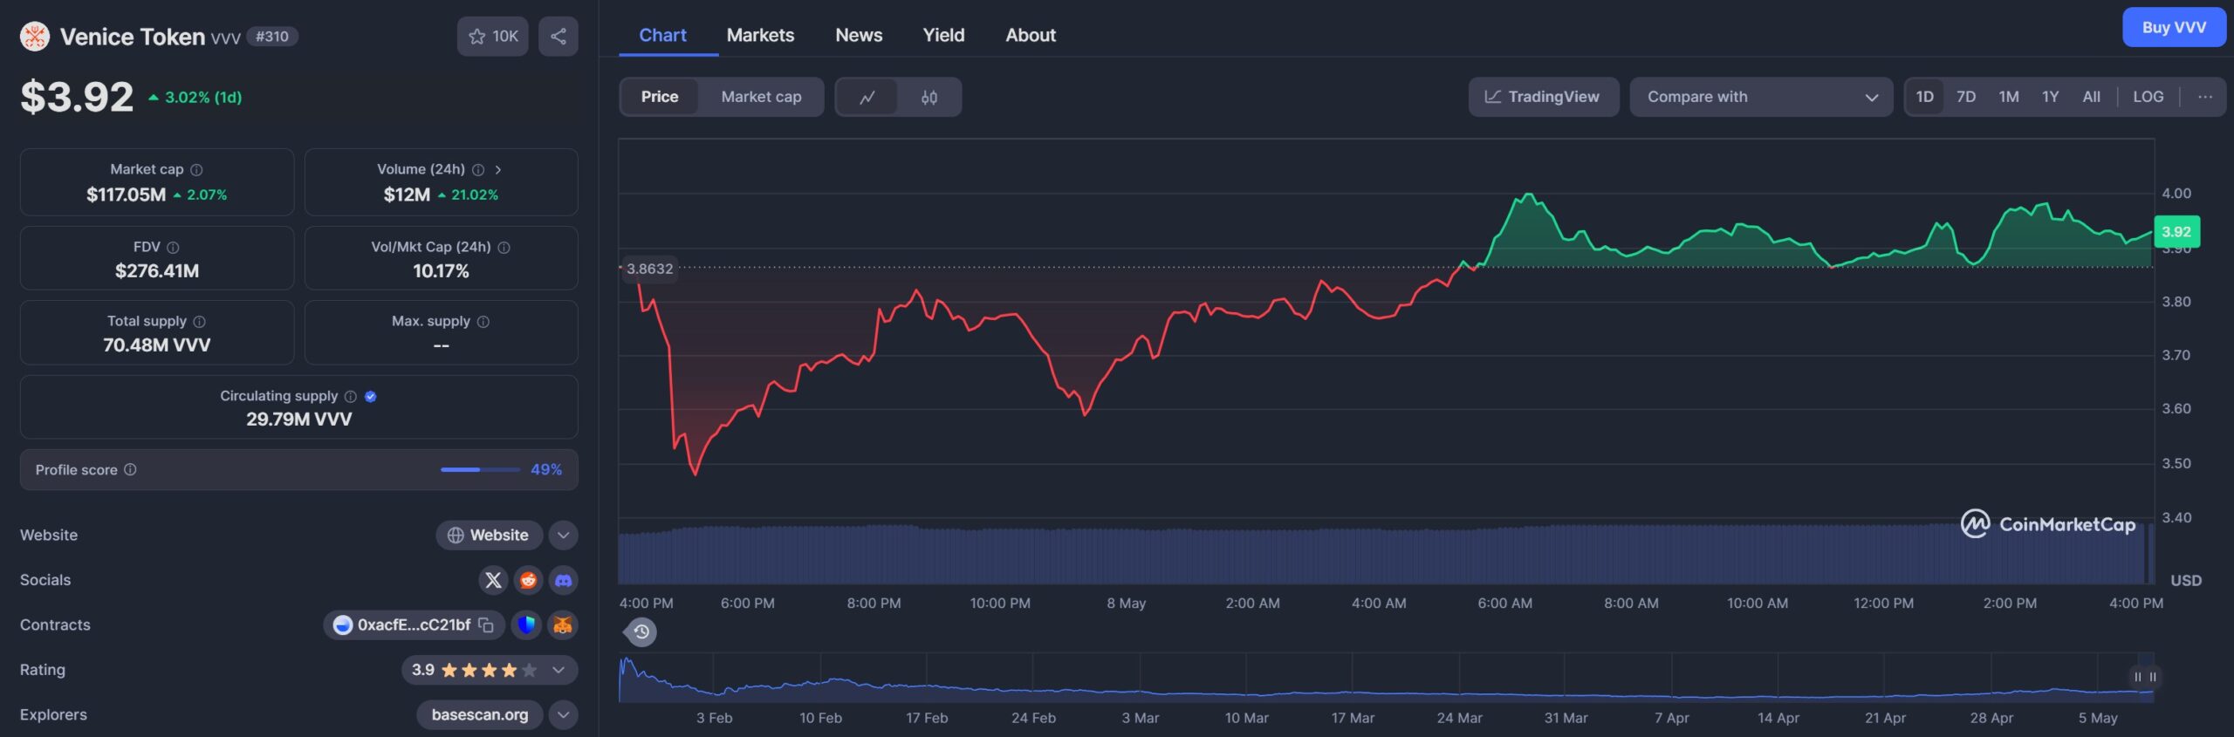Viewport: 2234px width, 737px height.
Task: Set chart range to 1M
Action: [x=2009, y=97]
